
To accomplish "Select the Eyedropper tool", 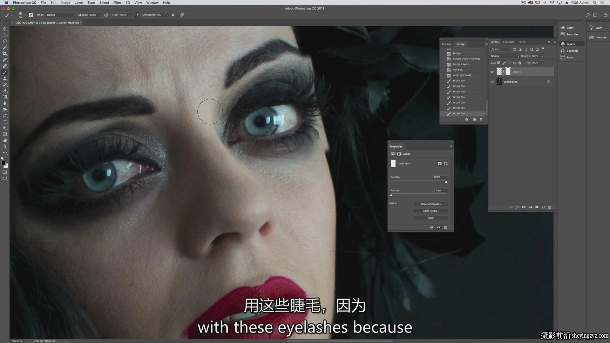I will click(5, 60).
